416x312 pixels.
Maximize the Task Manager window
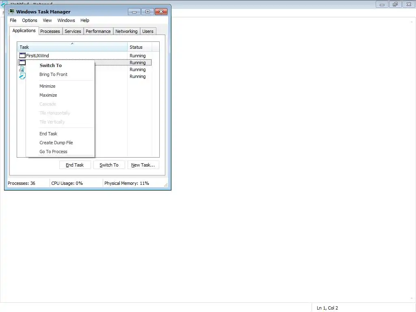tap(147, 12)
